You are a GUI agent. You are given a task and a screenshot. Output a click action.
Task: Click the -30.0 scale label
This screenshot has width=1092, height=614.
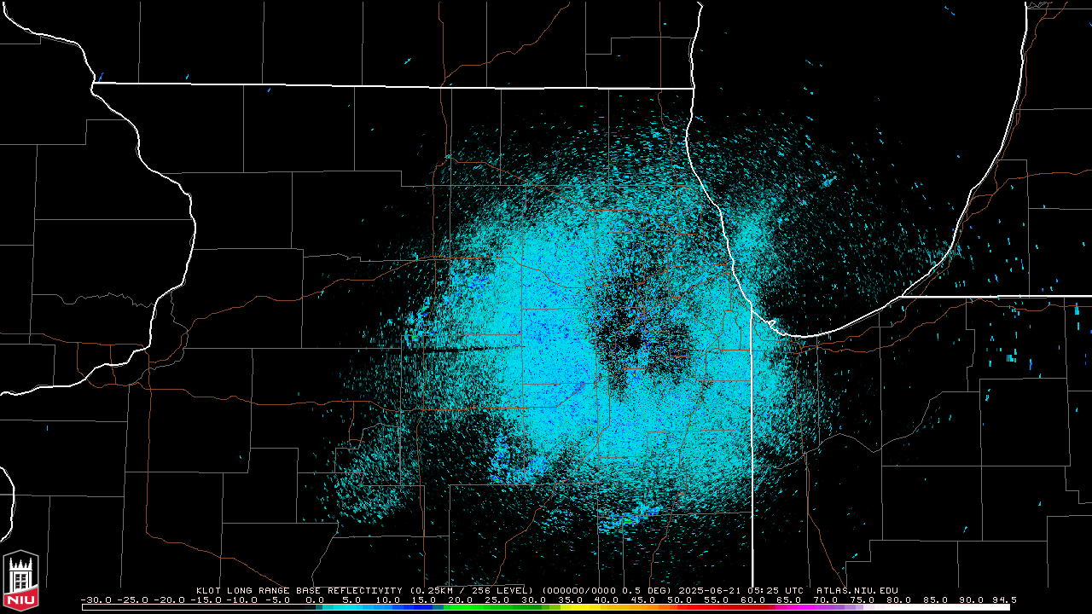(96, 600)
